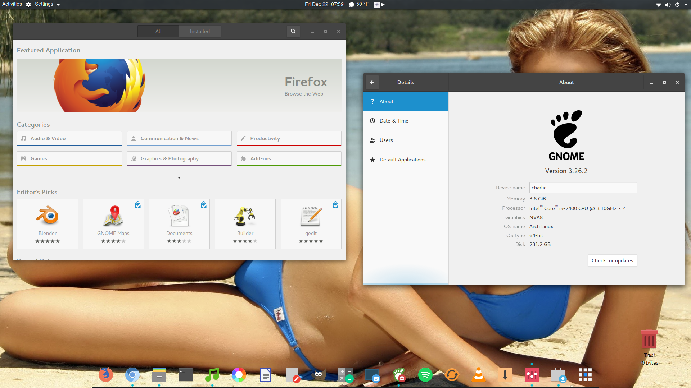Select Users in the Details sidebar
This screenshot has height=388, width=691.
tap(406, 140)
